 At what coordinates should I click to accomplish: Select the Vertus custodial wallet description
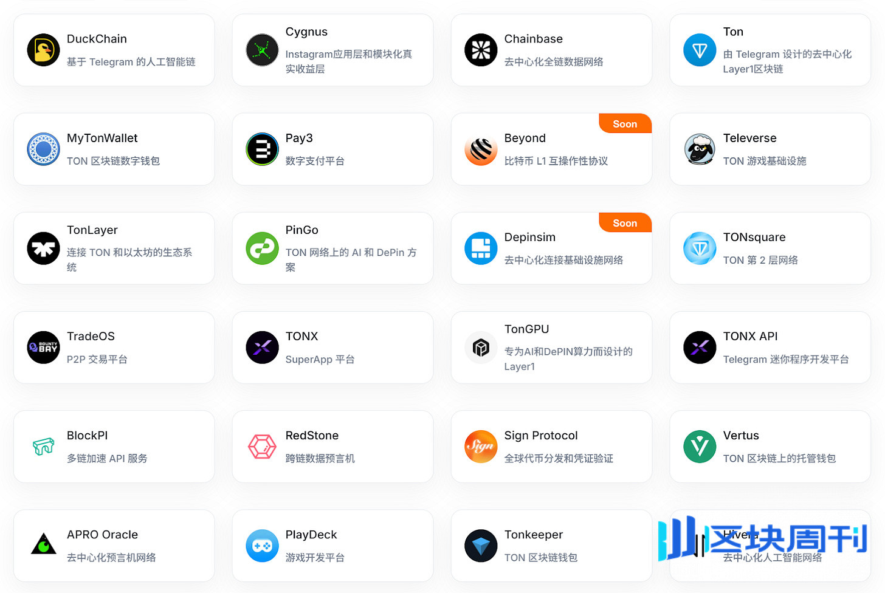(x=779, y=458)
